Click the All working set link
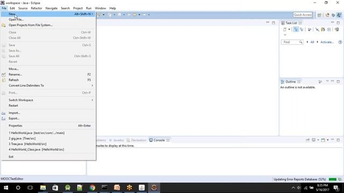The image size is (344, 193). pyautogui.click(x=312, y=42)
